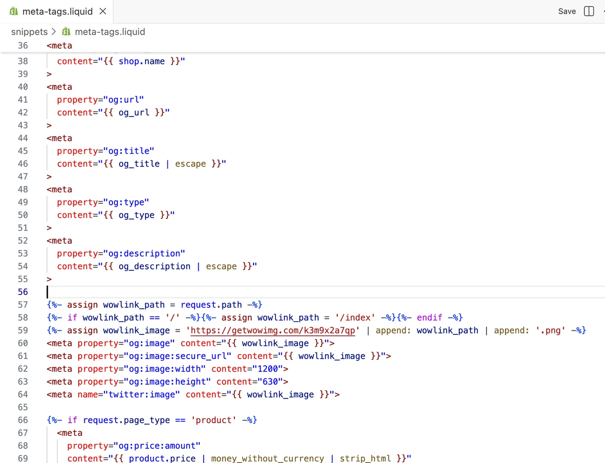Close the meta-tags.liquid tab
This screenshot has width=605, height=463.
click(103, 11)
